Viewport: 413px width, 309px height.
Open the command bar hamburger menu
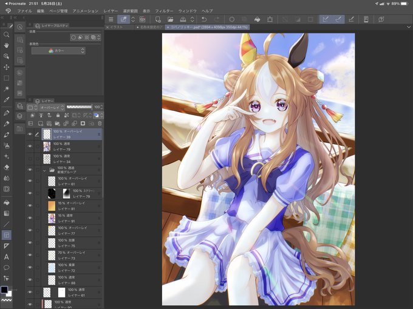coord(111,19)
